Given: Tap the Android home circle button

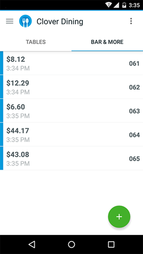Looking at the screenshot, I should click(71, 244).
